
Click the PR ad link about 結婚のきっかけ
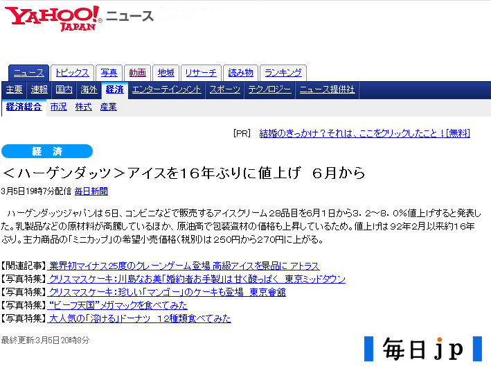pos(364,134)
